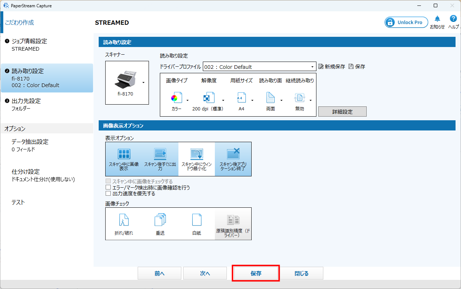
Task: Select the blank page check icon
Action: coord(197,220)
